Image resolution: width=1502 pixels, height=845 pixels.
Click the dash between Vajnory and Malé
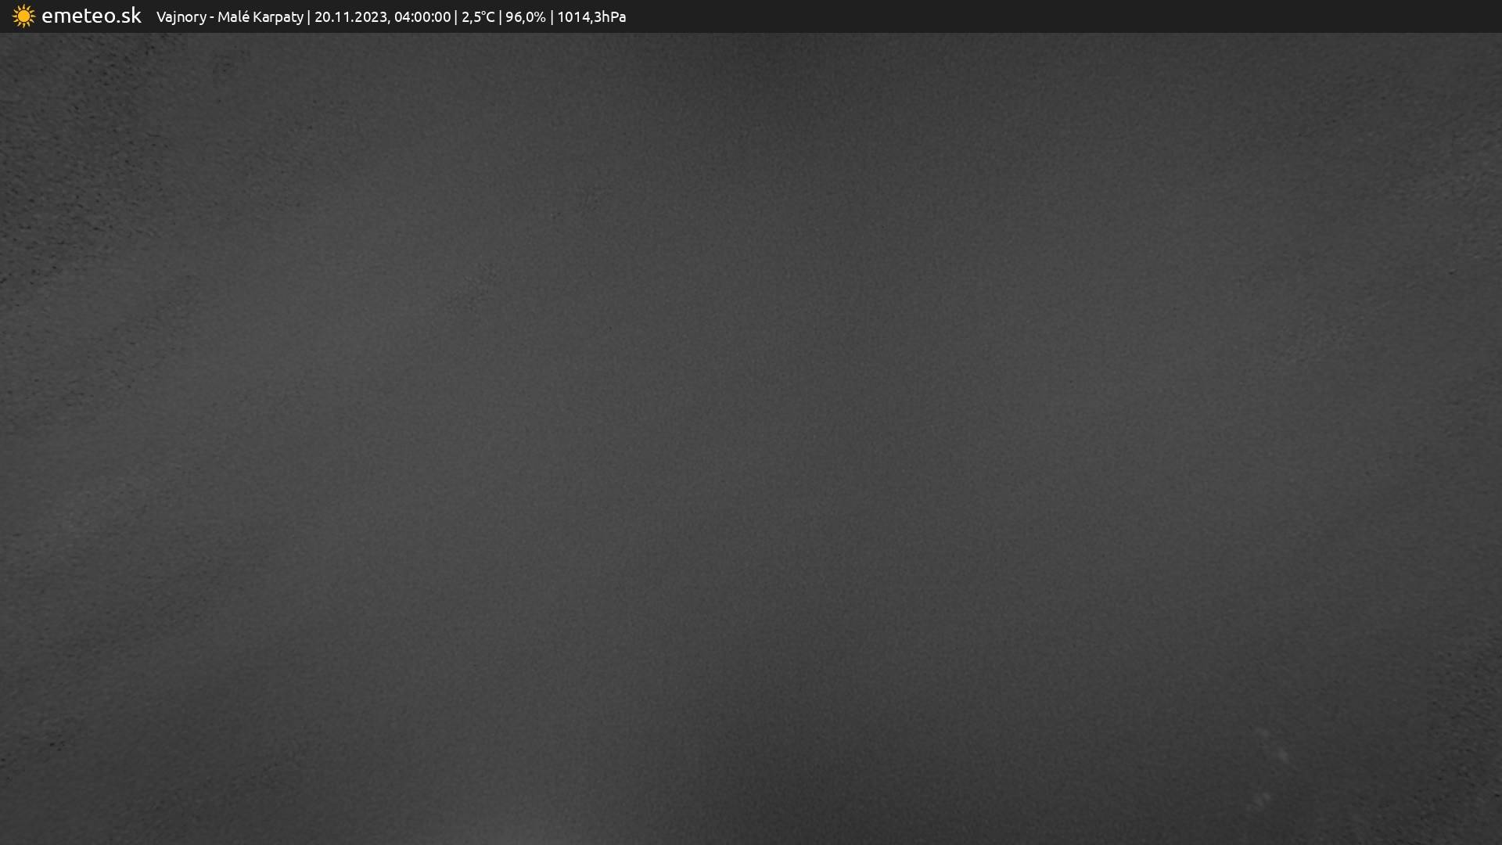point(212,17)
